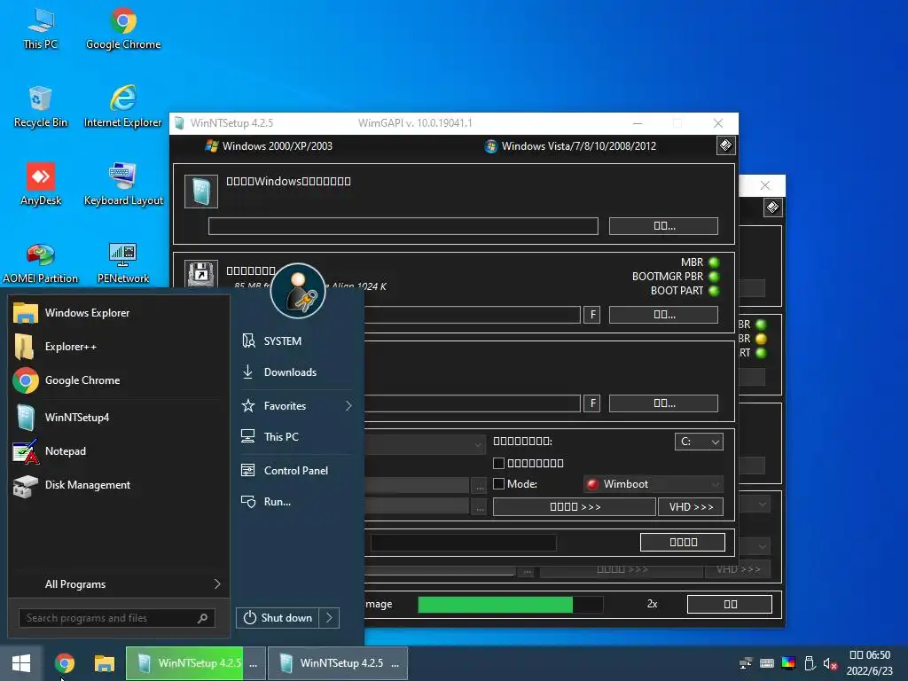Image resolution: width=908 pixels, height=681 pixels.
Task: Click the browse button for Windows installation source
Action: click(x=663, y=226)
